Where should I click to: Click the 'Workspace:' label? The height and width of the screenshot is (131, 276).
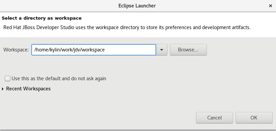[16, 50]
